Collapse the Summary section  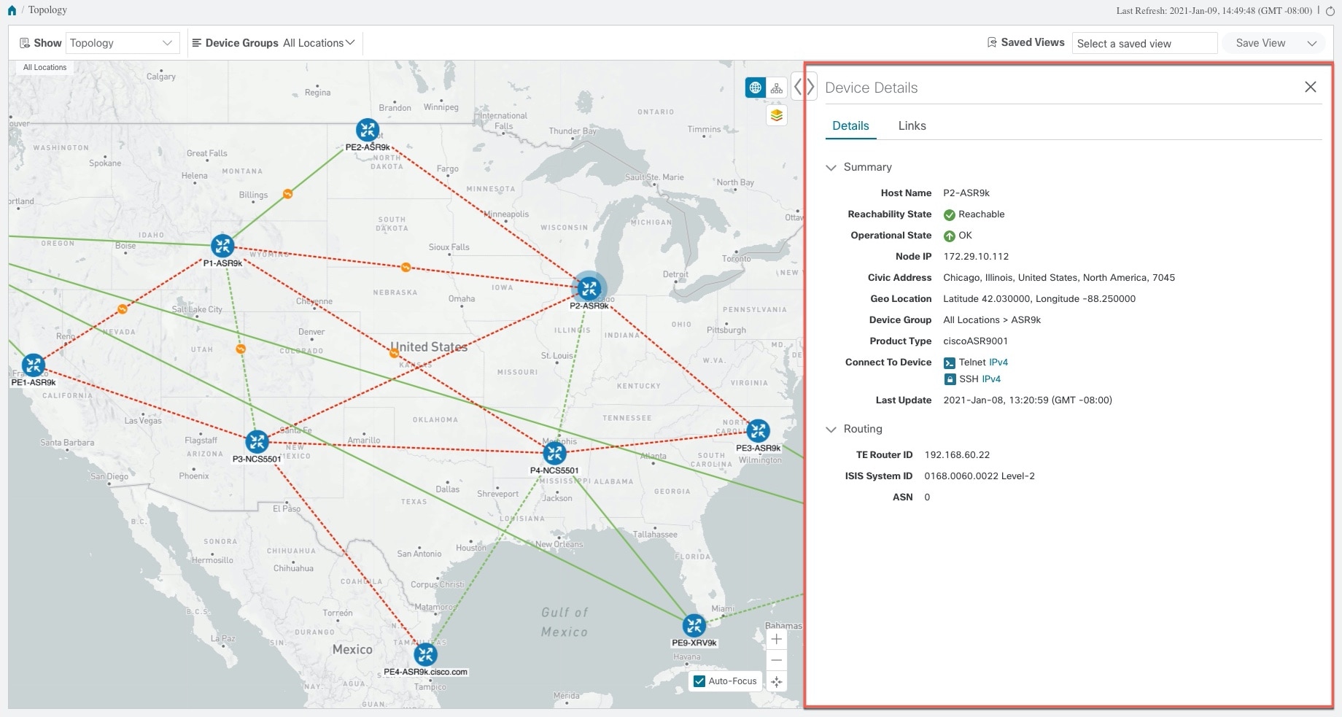tap(831, 167)
